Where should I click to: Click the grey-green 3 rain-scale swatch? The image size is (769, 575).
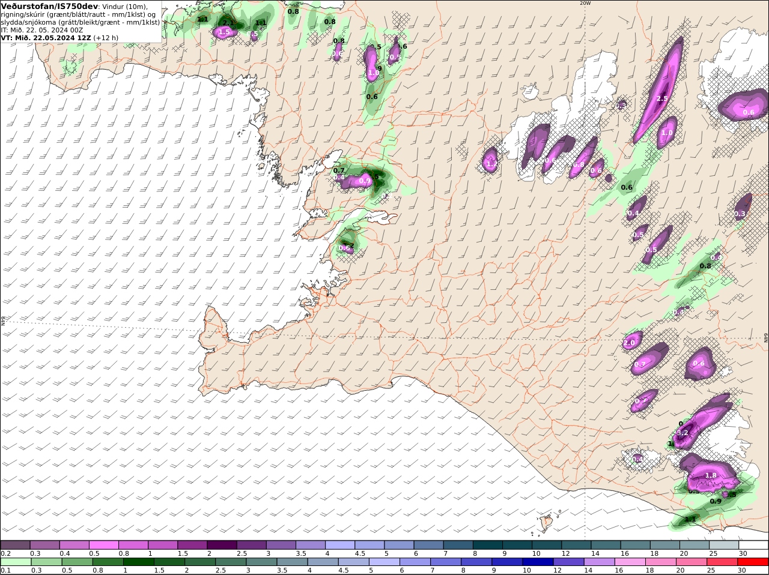point(262,562)
